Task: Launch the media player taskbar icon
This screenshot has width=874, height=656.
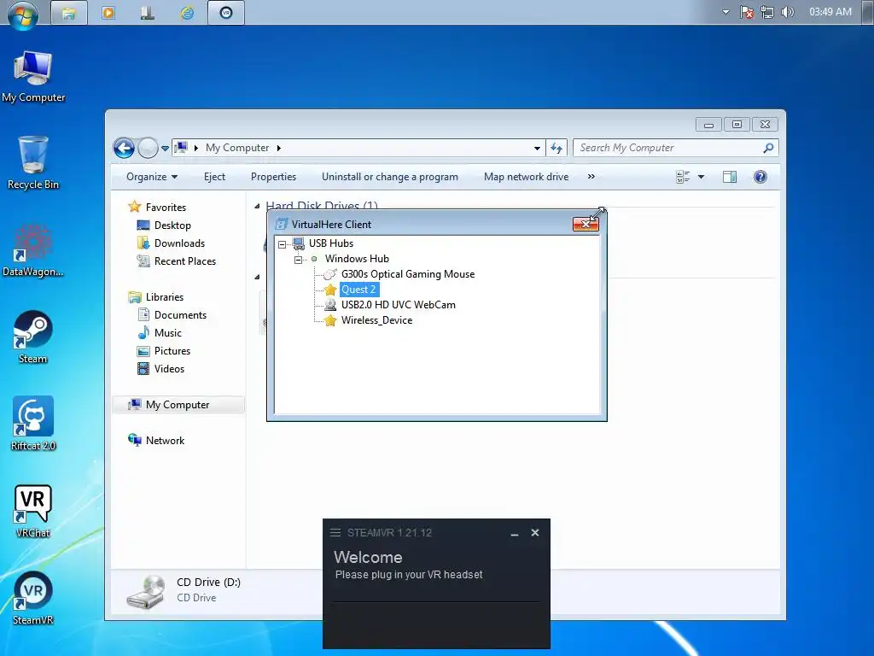Action: [108, 13]
